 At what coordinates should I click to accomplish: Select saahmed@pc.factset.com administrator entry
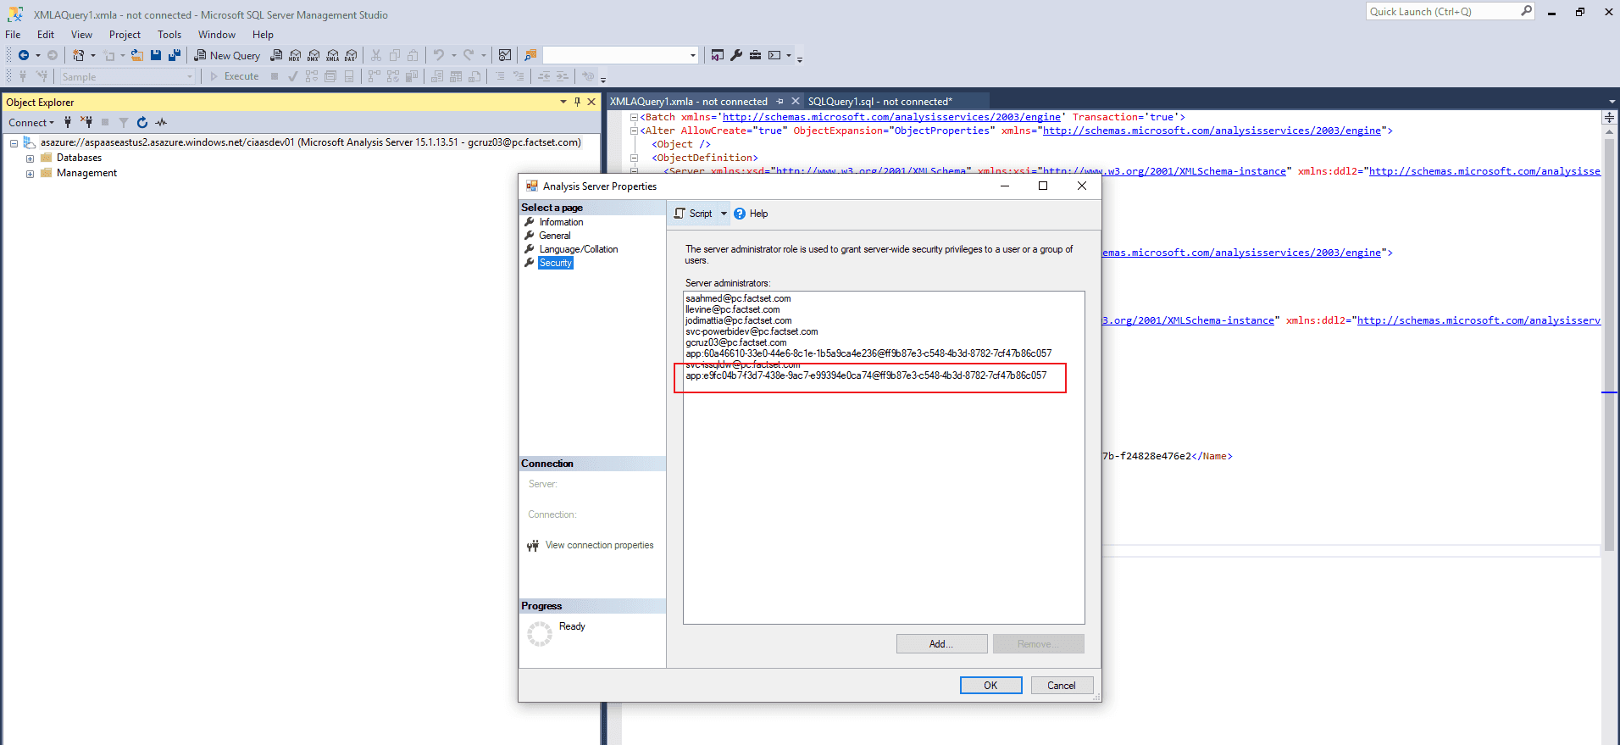[x=738, y=298]
